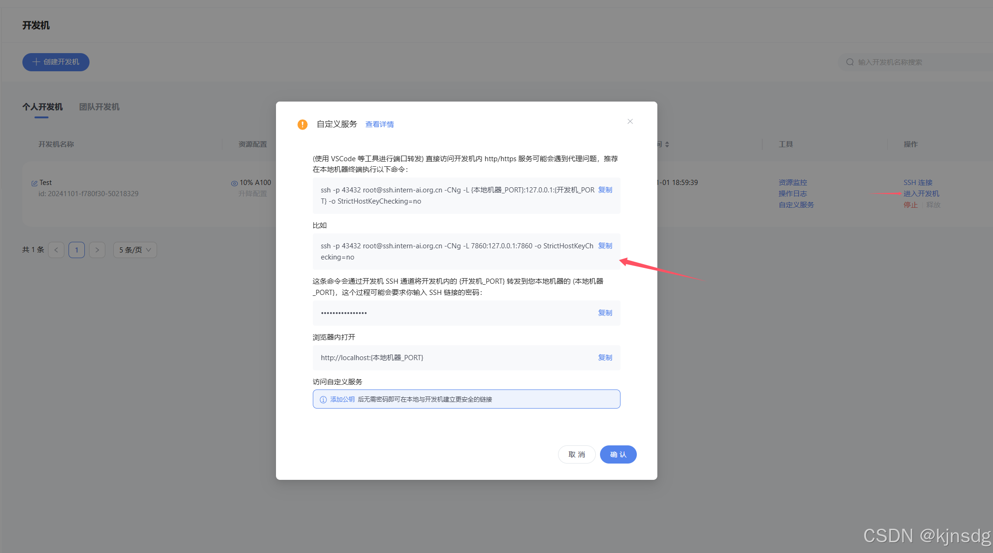This screenshot has height=553, width=993.
Task: Dismiss the 自定义服务 dialog via X icon
Action: [630, 121]
